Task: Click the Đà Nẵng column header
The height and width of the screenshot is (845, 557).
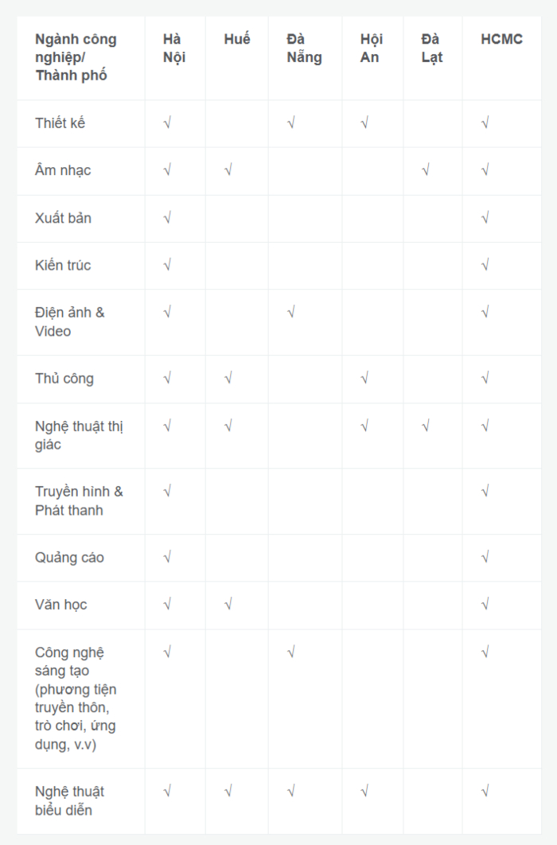Action: (x=304, y=48)
